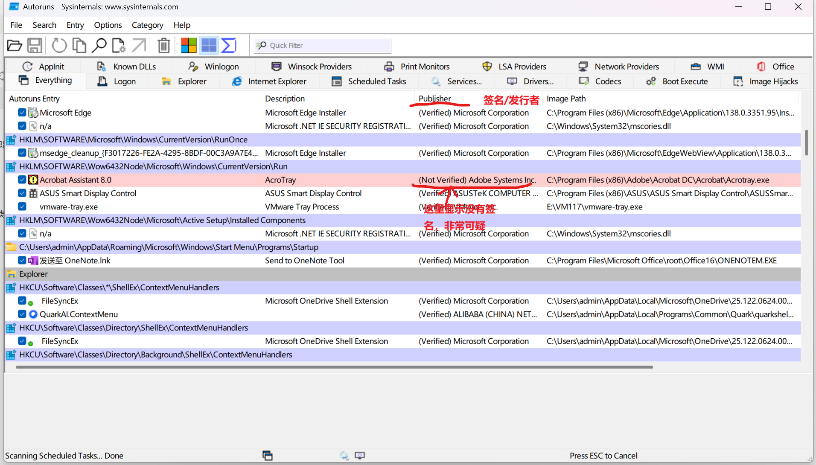This screenshot has width=816, height=465.
Task: Open the File menu
Action: click(x=16, y=25)
